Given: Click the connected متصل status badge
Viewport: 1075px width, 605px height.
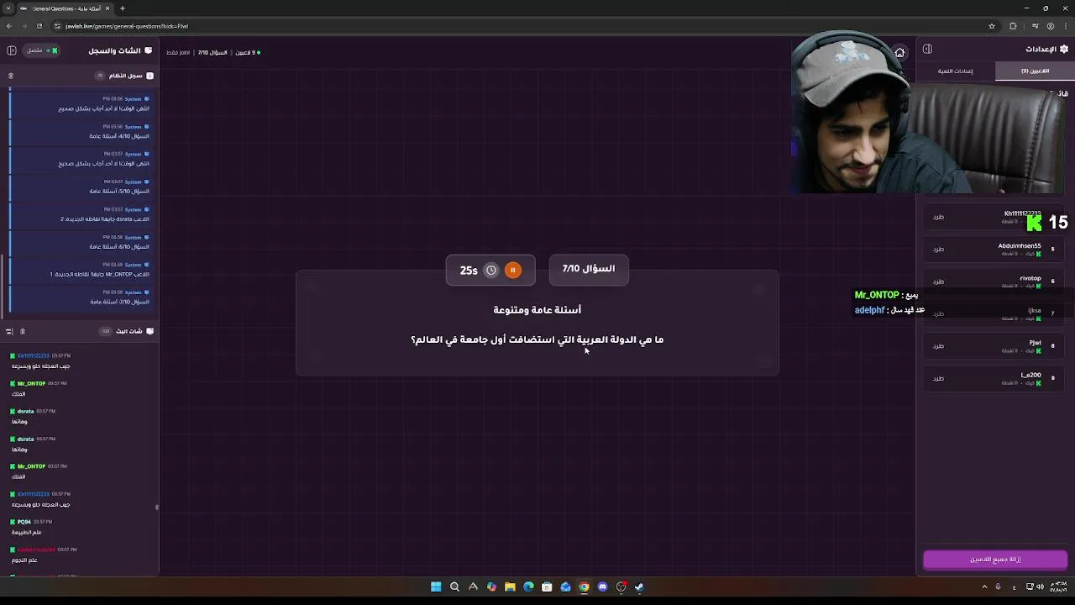Looking at the screenshot, I should coord(41,50).
